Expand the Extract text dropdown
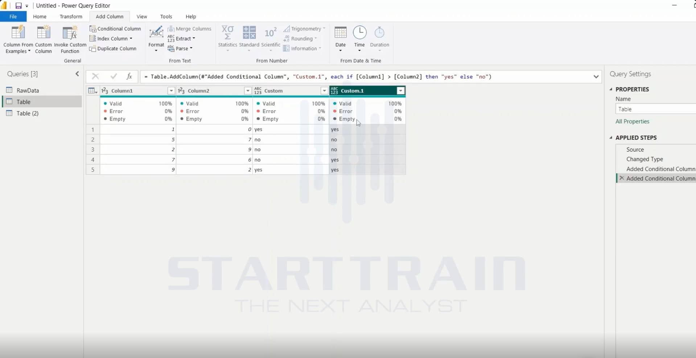The height and width of the screenshot is (358, 696). [x=181, y=38]
